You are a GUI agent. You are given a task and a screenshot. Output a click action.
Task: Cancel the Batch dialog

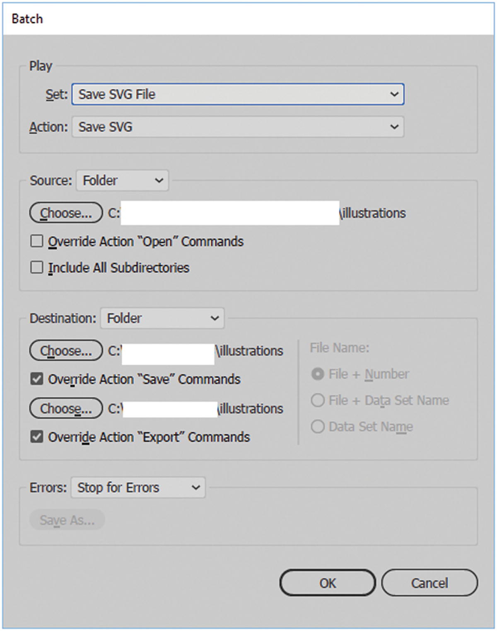[x=429, y=583]
